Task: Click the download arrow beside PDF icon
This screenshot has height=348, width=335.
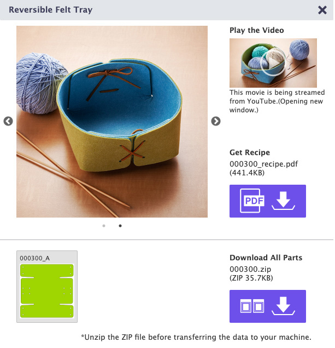Action: point(283,201)
